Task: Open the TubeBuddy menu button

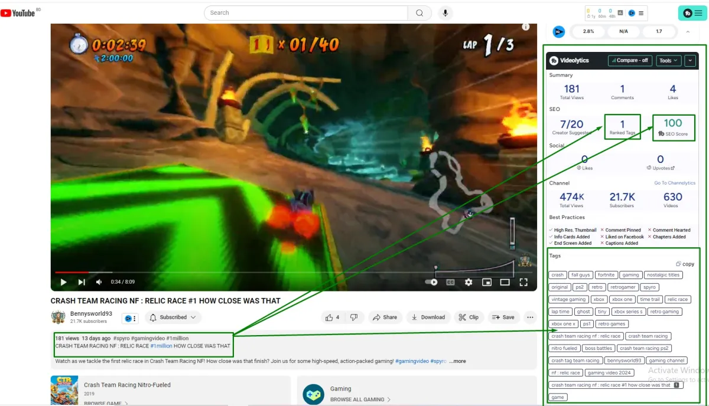Action: (692, 13)
